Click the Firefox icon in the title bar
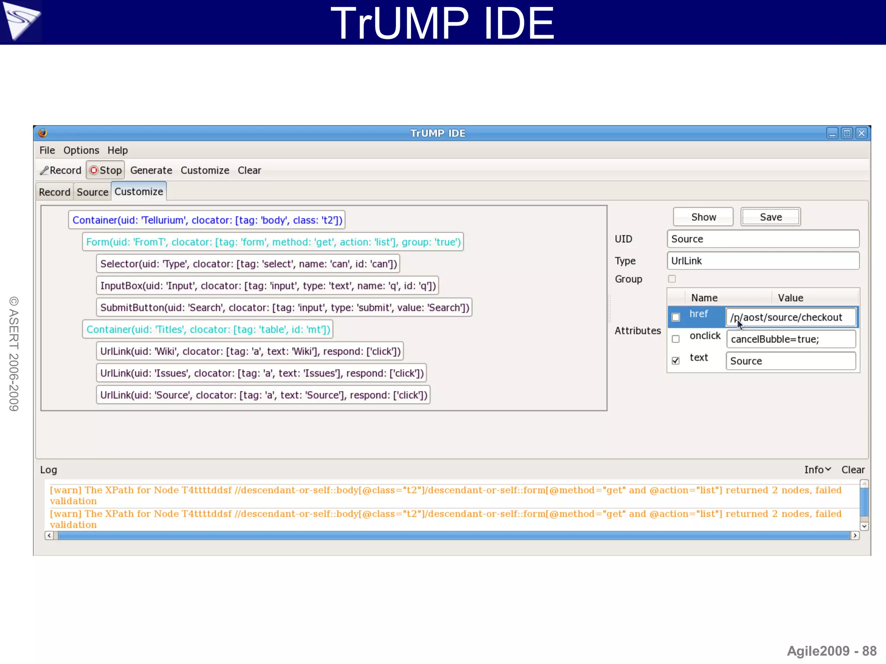The image size is (886, 664). pyautogui.click(x=42, y=133)
